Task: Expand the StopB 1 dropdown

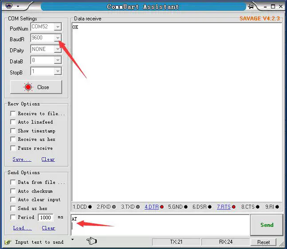Action: [x=58, y=71]
